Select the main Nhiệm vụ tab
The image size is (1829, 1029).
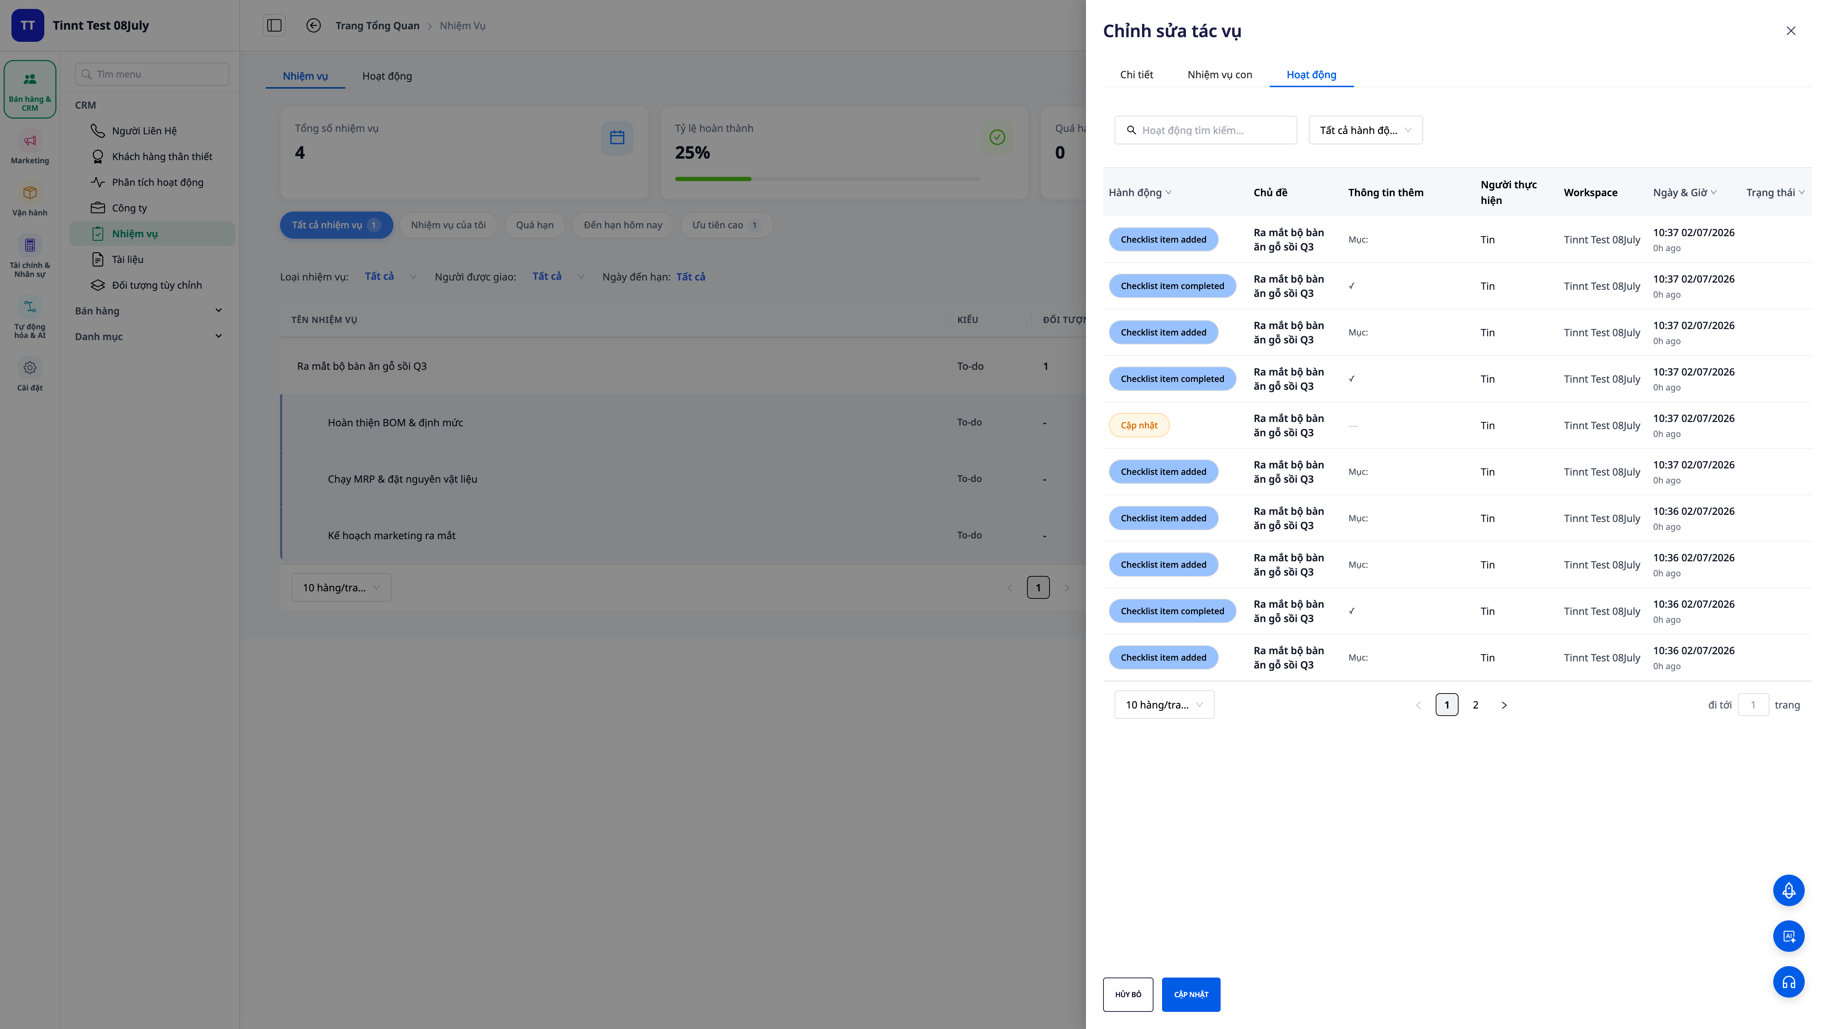pyautogui.click(x=305, y=76)
